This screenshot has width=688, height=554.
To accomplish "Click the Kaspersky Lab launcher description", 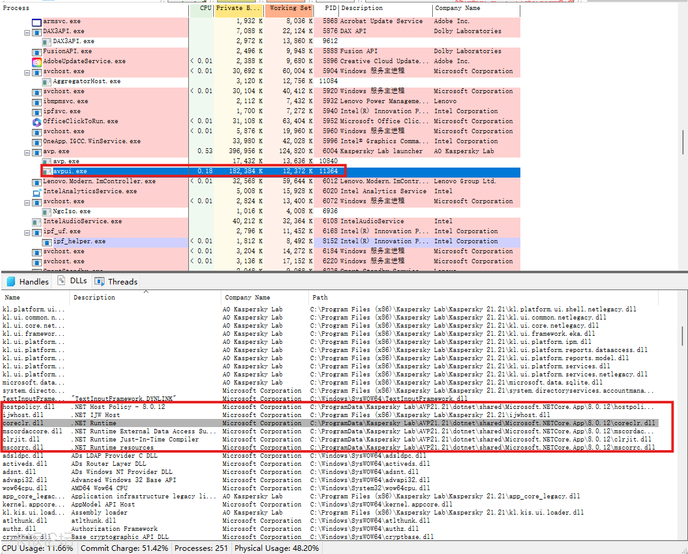I will (382, 152).
